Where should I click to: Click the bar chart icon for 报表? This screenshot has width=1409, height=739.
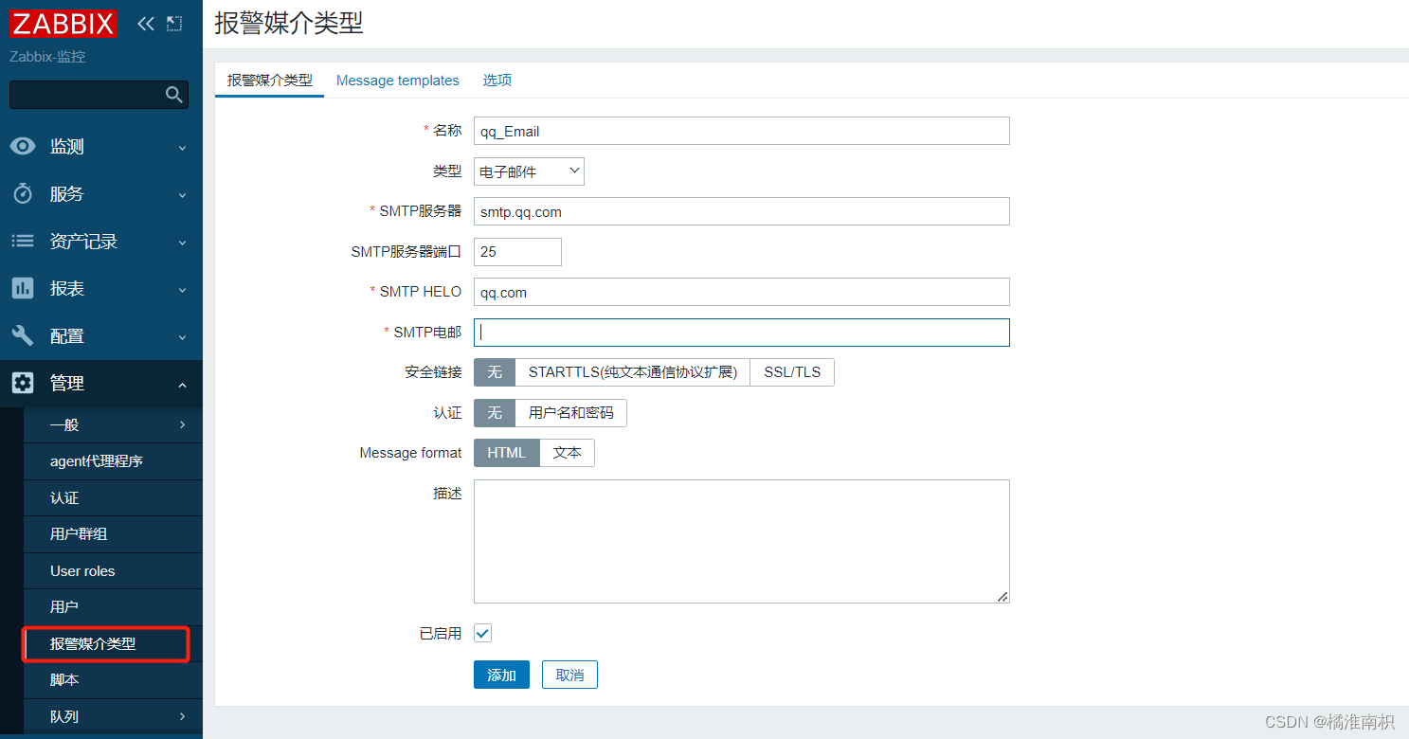[23, 288]
